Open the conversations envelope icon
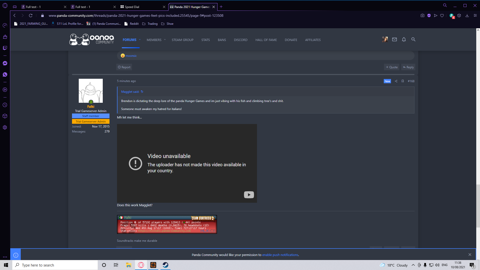Viewport: 480px width, 270px height. [394, 39]
